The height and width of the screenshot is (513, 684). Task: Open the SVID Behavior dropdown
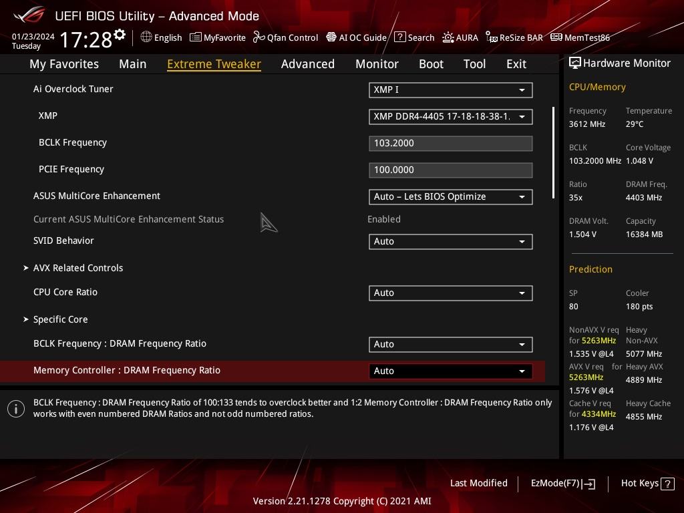pos(451,242)
